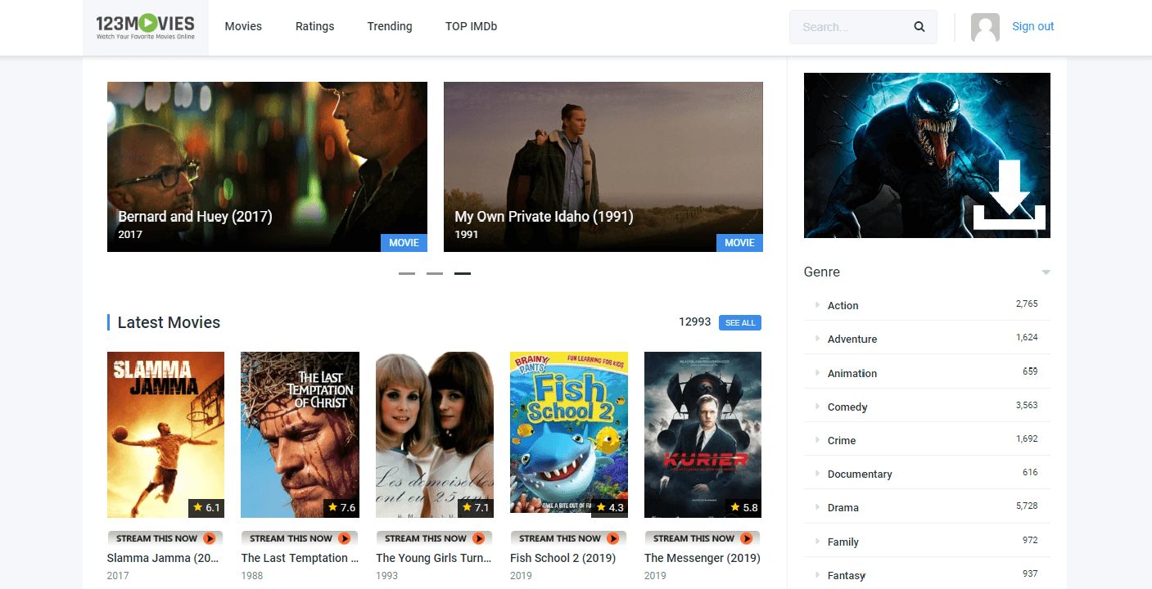Focus the Search input field

click(x=852, y=27)
